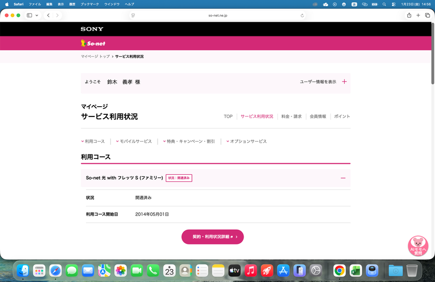Open Safari's share button
Viewport: 435px width, 282px height.
pos(409,15)
